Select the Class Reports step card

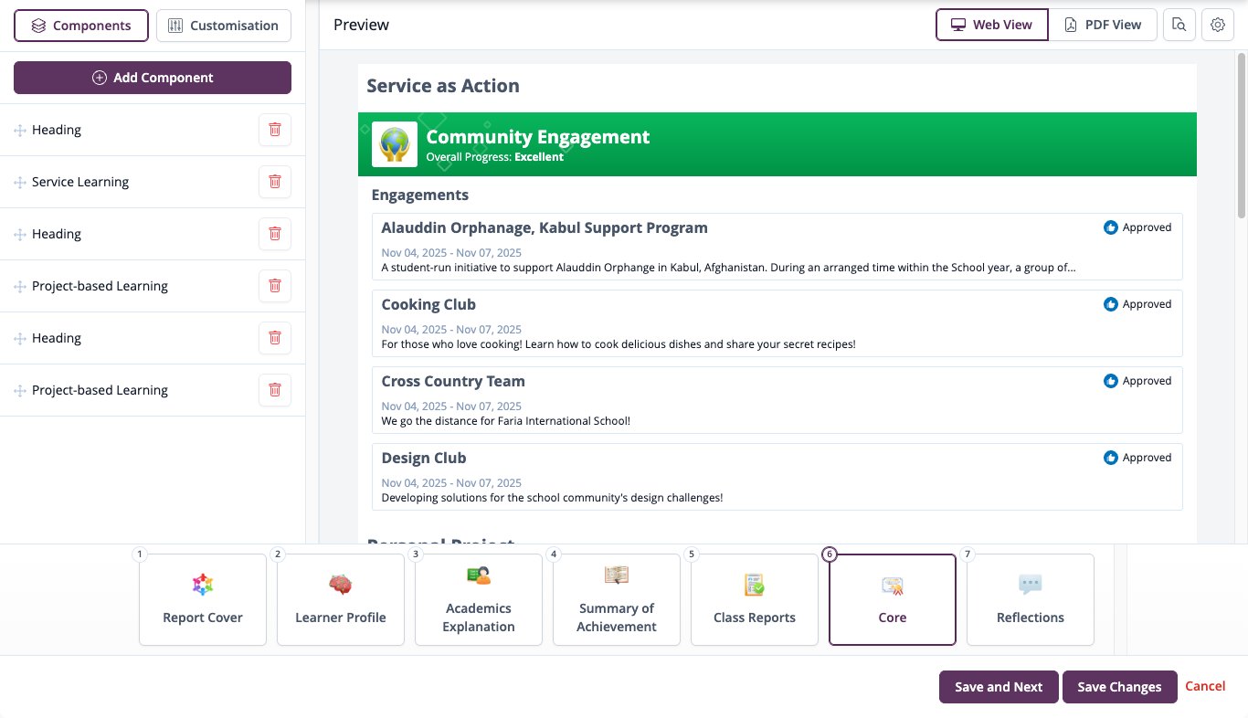click(755, 599)
